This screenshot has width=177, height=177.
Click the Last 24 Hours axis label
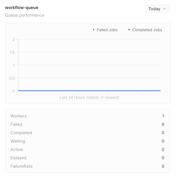pos(89,98)
